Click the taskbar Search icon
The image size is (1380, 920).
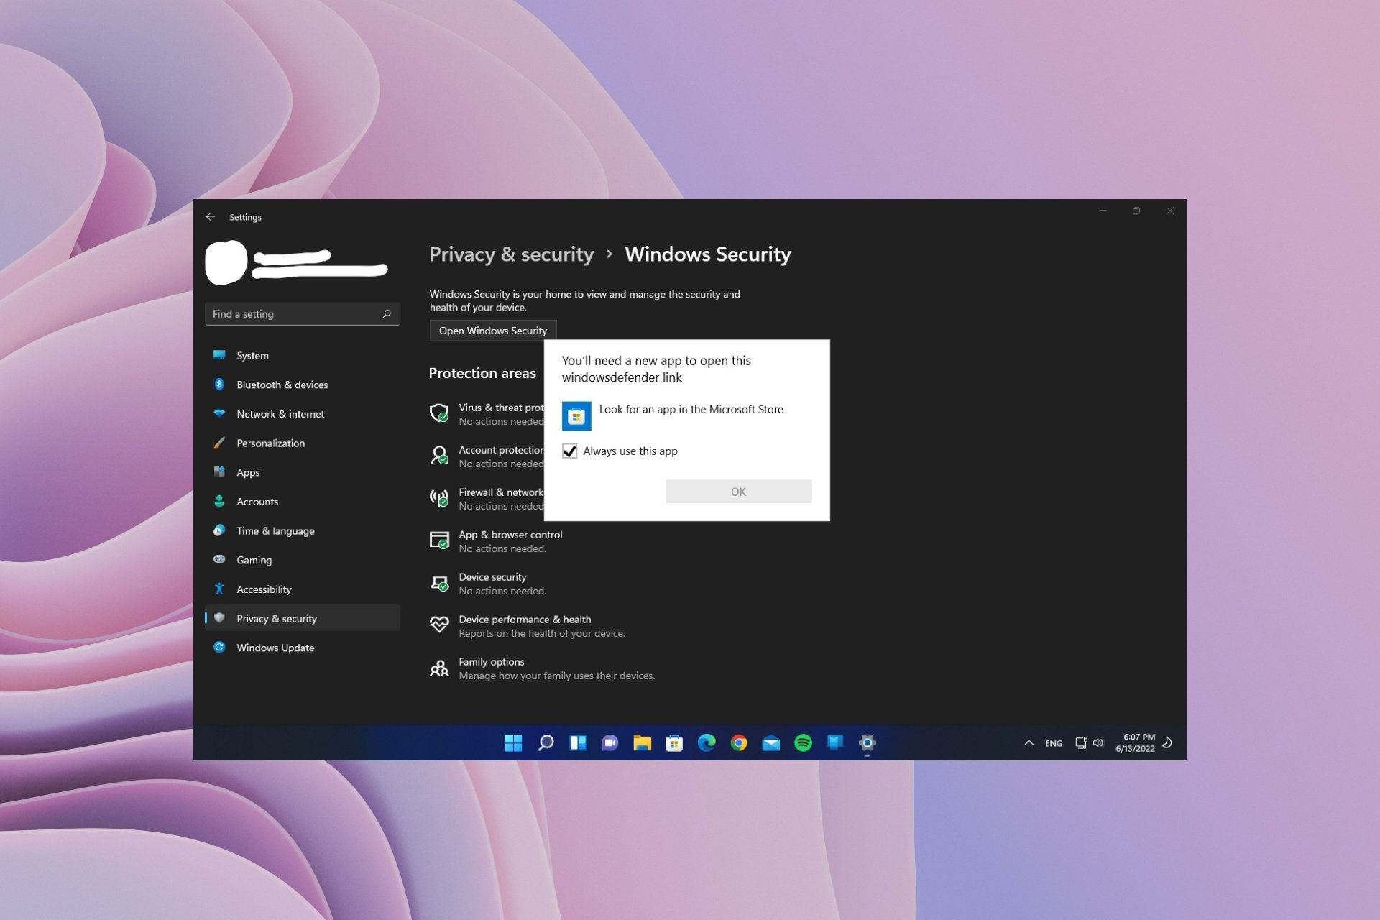pyautogui.click(x=546, y=743)
